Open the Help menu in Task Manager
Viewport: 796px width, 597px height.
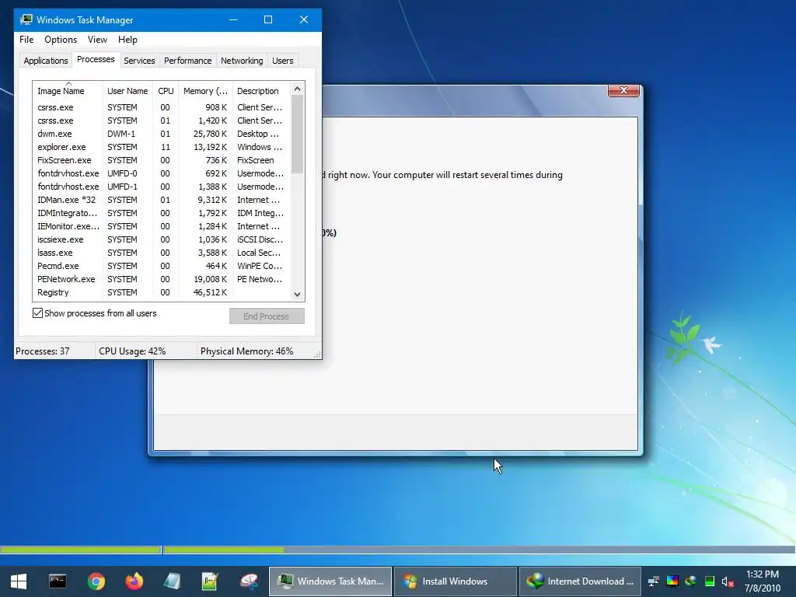127,40
